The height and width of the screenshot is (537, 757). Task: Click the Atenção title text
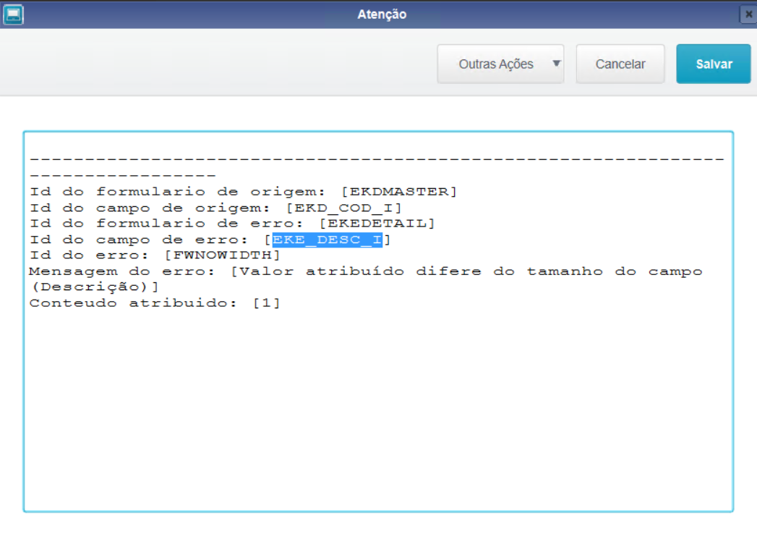coord(382,14)
